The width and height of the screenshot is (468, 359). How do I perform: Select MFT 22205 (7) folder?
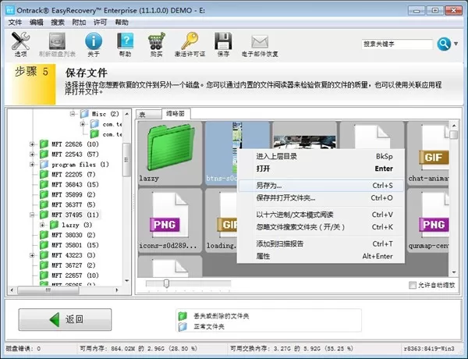pos(73,174)
